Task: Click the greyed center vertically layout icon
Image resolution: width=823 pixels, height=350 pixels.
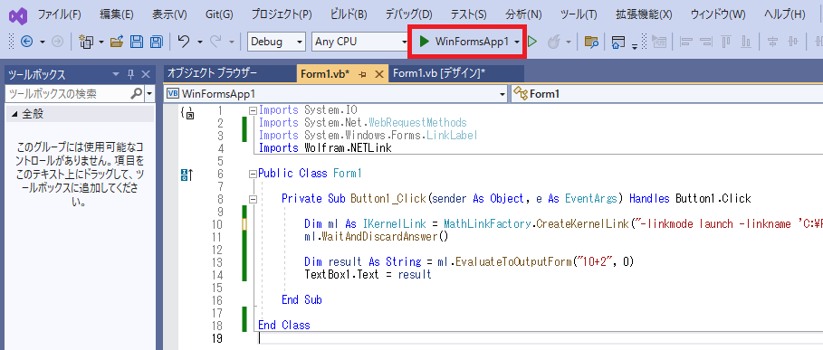Action: [x=793, y=42]
